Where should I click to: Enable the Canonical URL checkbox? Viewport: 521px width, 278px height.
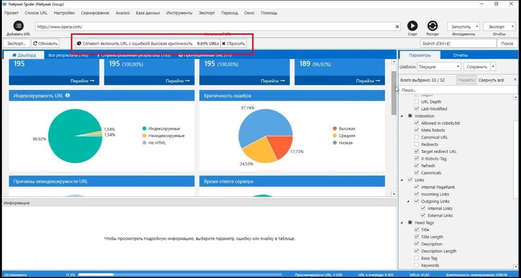(417, 137)
